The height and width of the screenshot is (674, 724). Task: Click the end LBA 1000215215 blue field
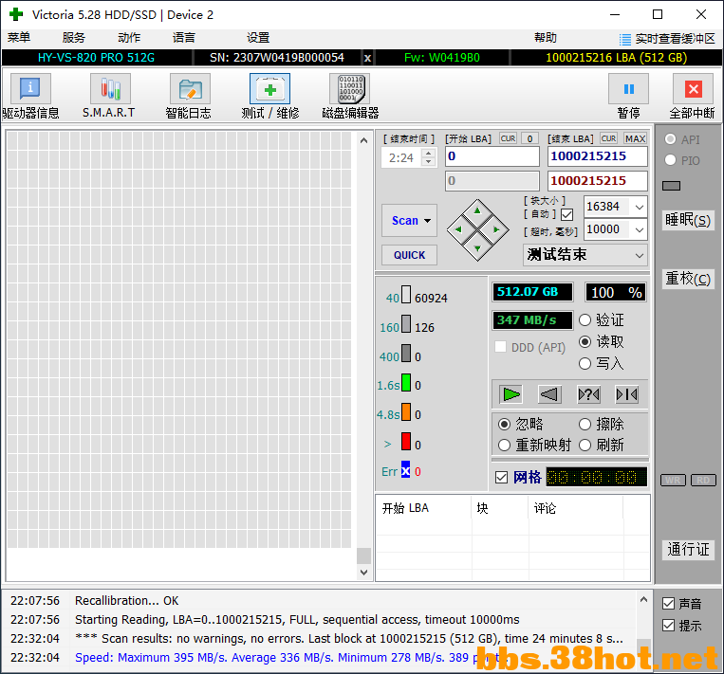point(598,156)
